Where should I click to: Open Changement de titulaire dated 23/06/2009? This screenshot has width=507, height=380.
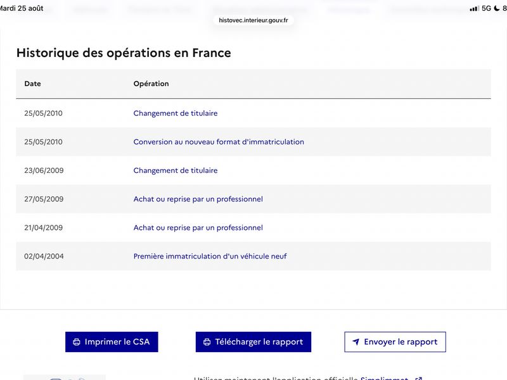(x=176, y=170)
